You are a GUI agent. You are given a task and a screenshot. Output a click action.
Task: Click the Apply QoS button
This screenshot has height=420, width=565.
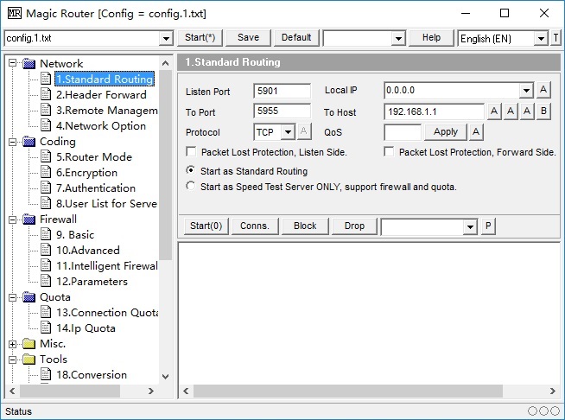pyautogui.click(x=446, y=132)
